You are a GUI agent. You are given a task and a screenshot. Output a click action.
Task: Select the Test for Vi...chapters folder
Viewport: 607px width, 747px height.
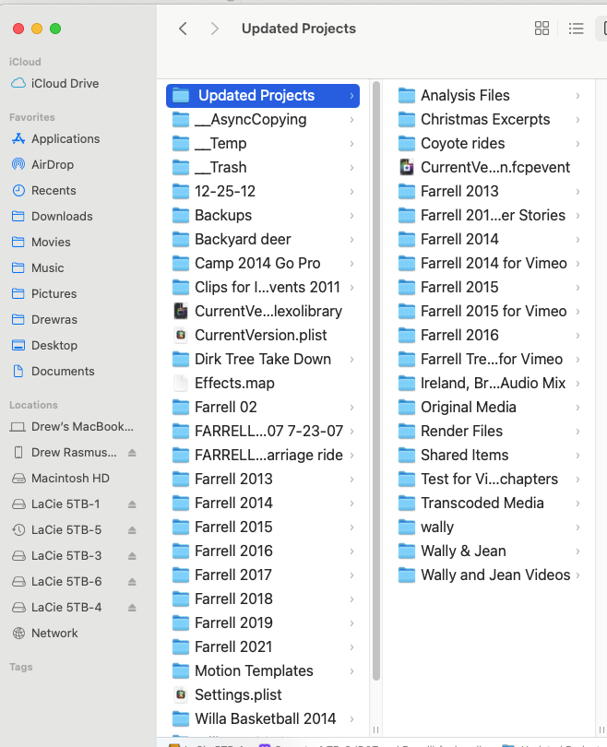pos(489,479)
